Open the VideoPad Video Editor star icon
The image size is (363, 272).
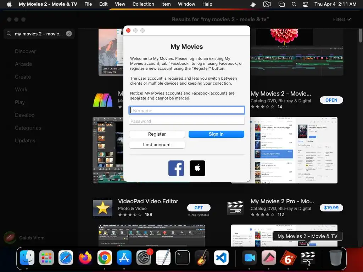tap(102, 208)
